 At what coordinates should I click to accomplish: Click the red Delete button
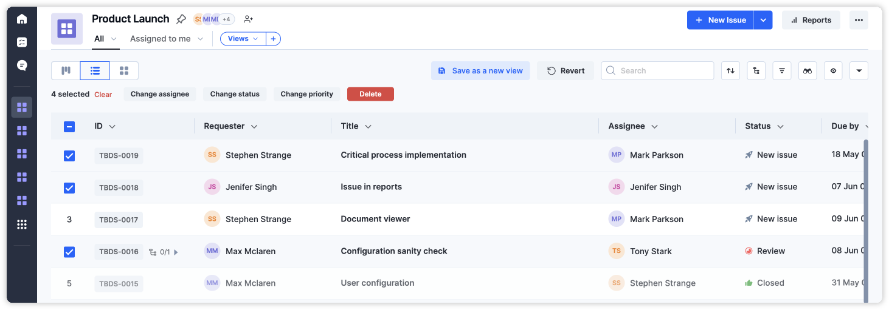pyautogui.click(x=370, y=94)
